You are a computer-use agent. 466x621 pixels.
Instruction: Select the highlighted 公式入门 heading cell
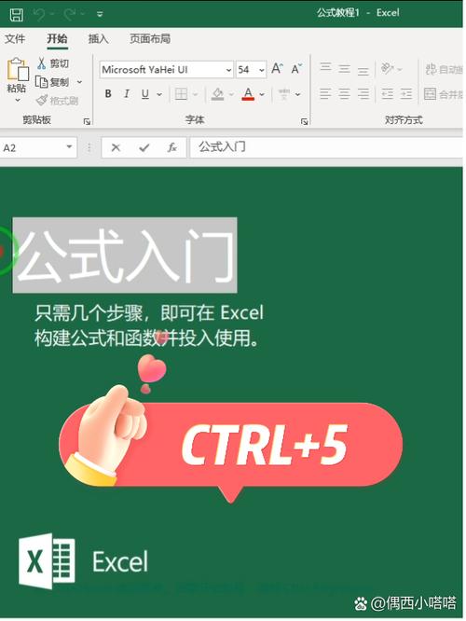point(125,255)
